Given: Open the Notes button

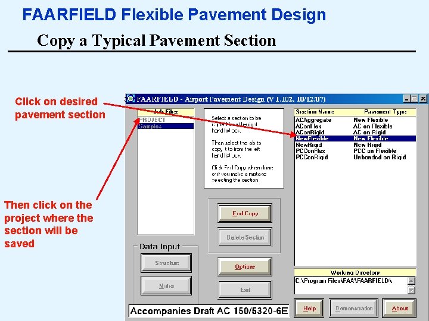Looking at the screenshot, I should click(x=166, y=286).
